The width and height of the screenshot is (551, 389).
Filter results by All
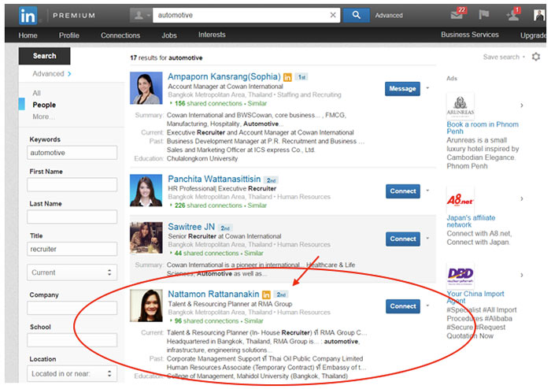point(36,93)
